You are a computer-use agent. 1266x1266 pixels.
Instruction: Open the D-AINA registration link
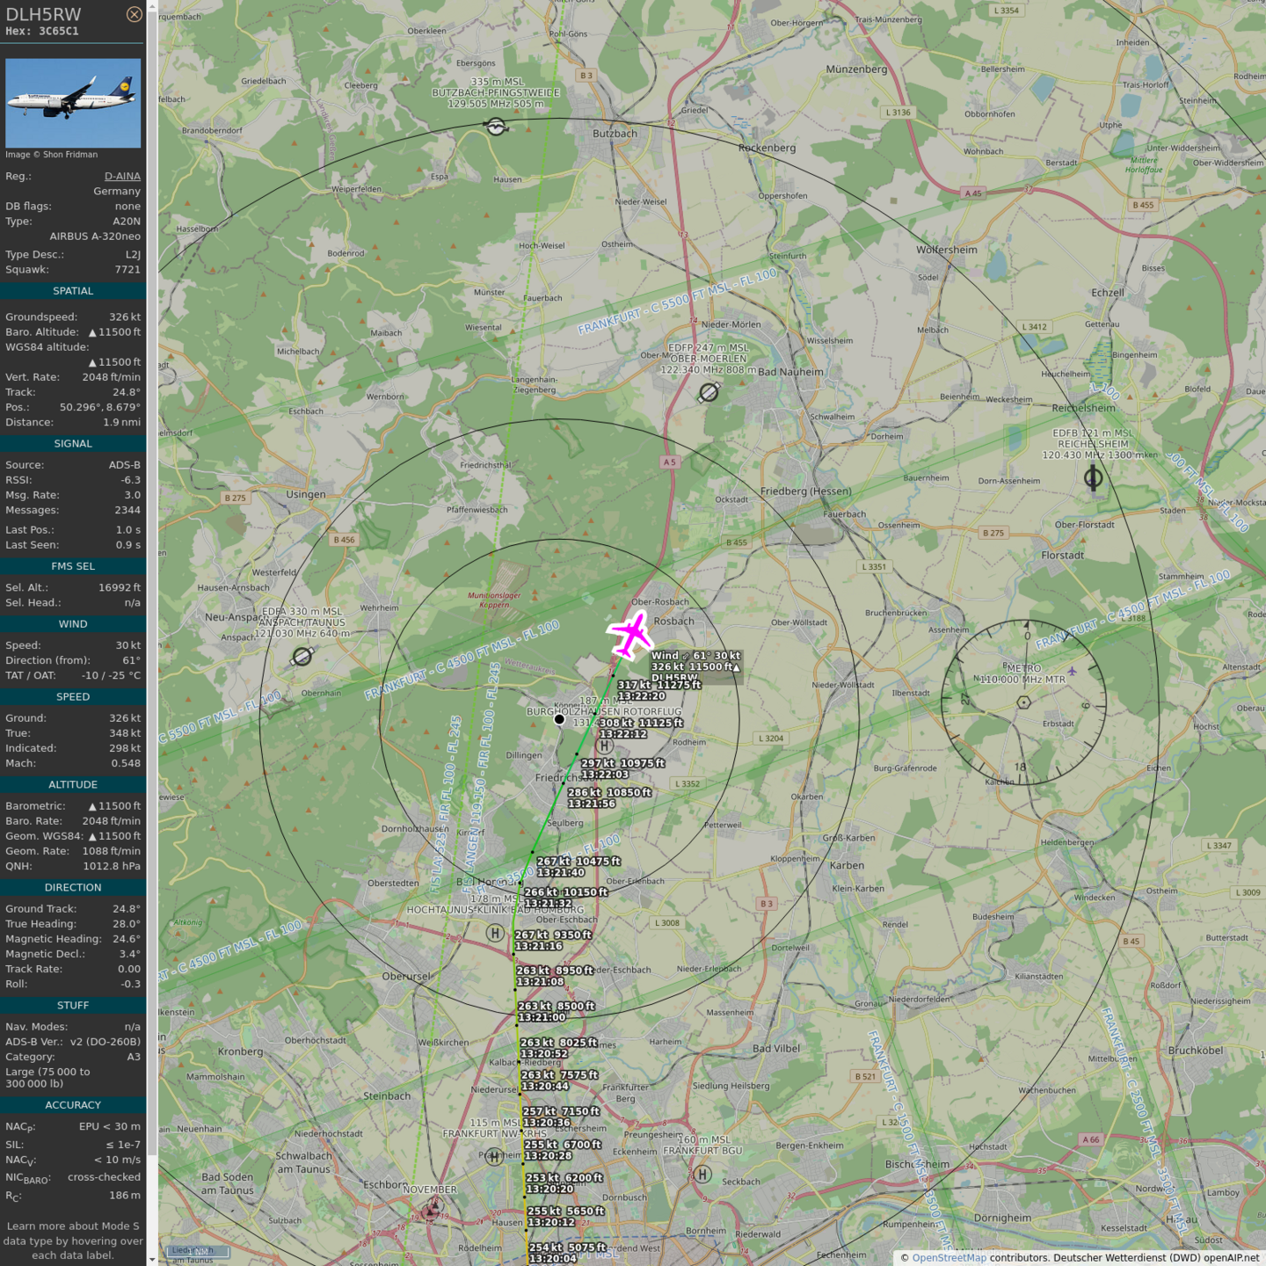click(122, 176)
